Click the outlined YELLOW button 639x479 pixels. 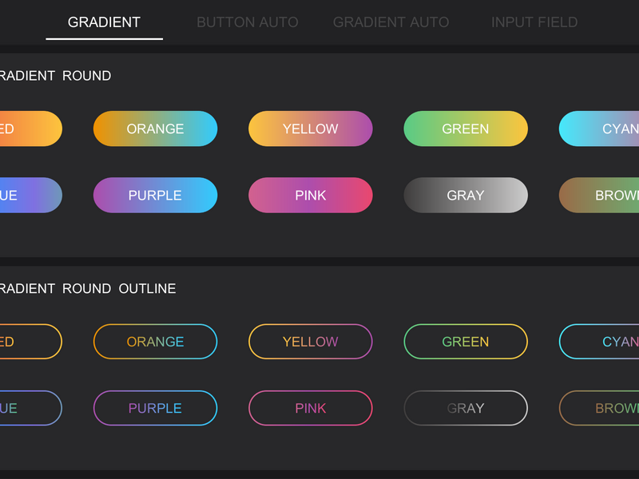pos(311,342)
